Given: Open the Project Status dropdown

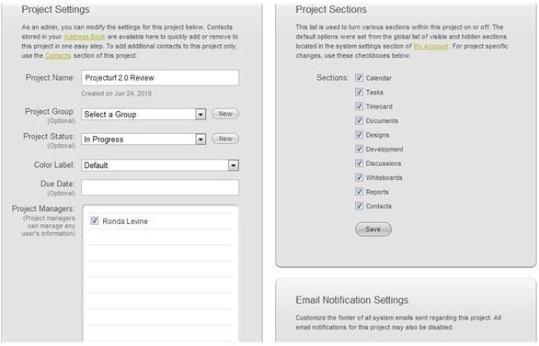Looking at the screenshot, I should tap(143, 140).
